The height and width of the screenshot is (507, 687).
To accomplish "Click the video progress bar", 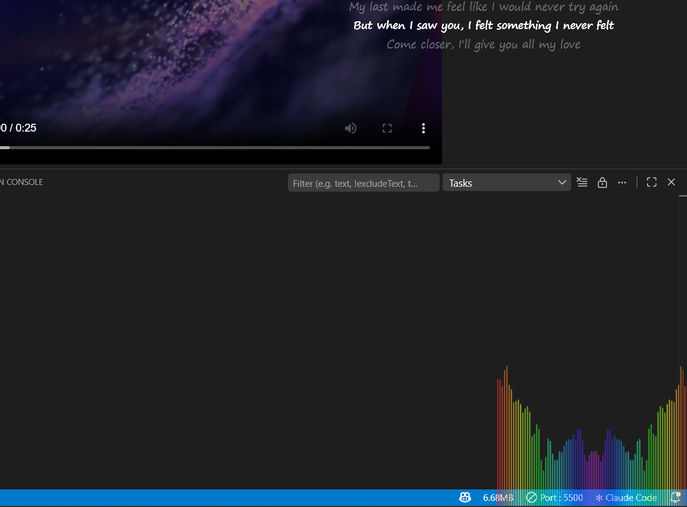I will [215, 148].
